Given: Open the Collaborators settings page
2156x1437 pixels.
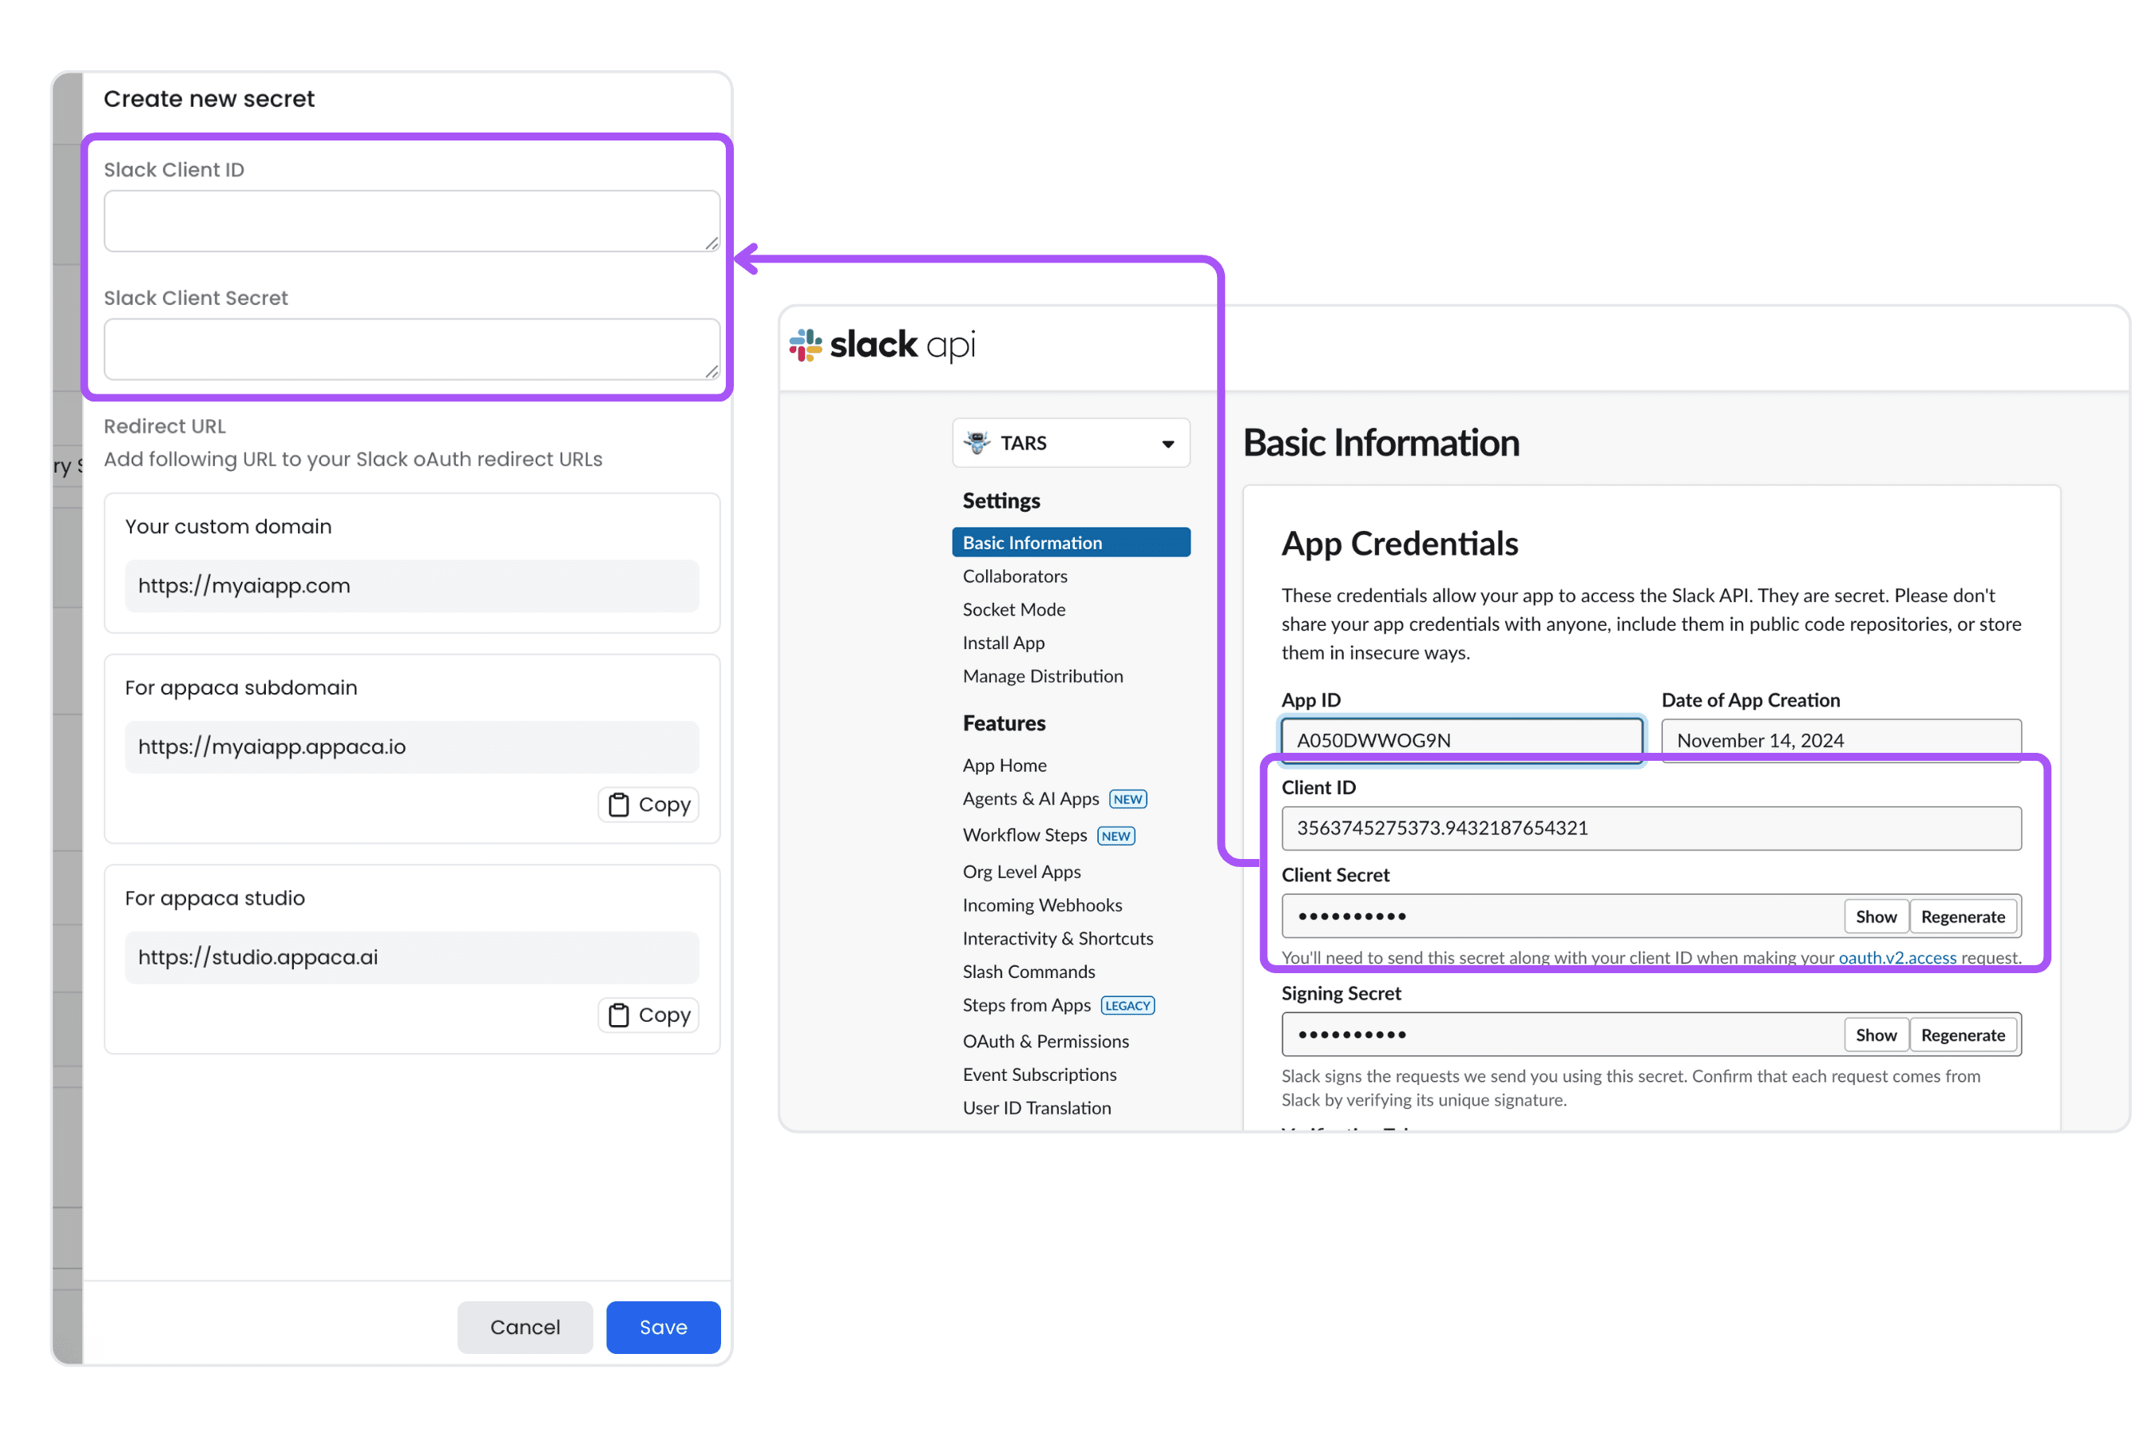Looking at the screenshot, I should click(1014, 576).
